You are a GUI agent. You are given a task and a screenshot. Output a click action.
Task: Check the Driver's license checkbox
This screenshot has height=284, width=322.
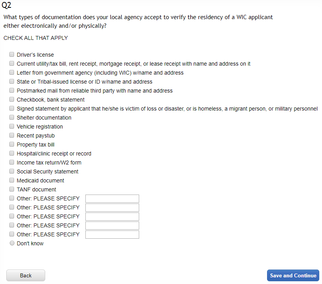pos(12,55)
